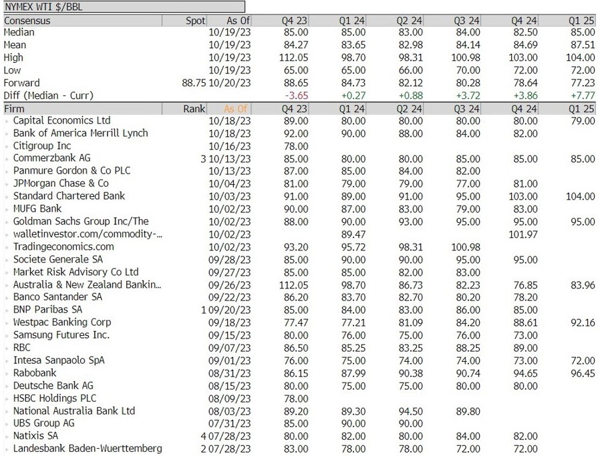Click Citigroup's as-of date 10/16/23
The height and width of the screenshot is (456, 600).
[x=230, y=146]
